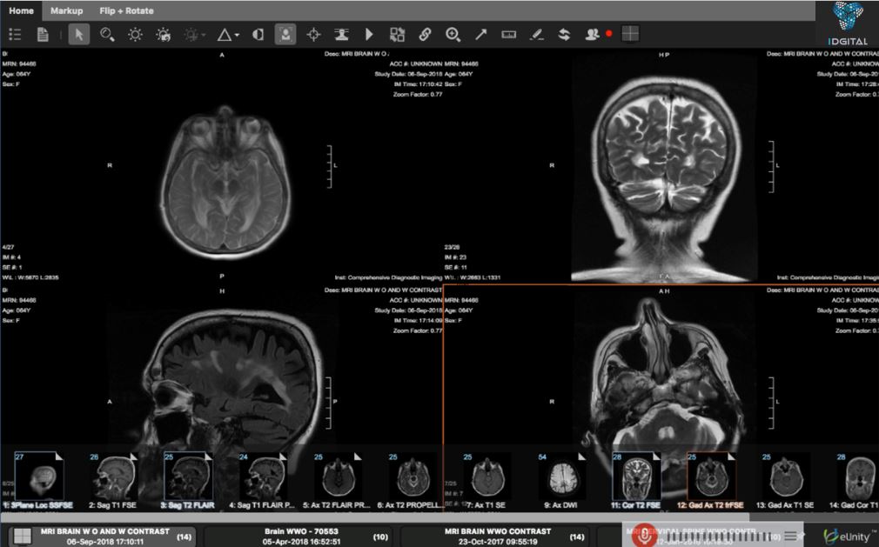Image resolution: width=879 pixels, height=547 pixels.
Task: Click the crosshair localizer icon
Action: point(313,35)
